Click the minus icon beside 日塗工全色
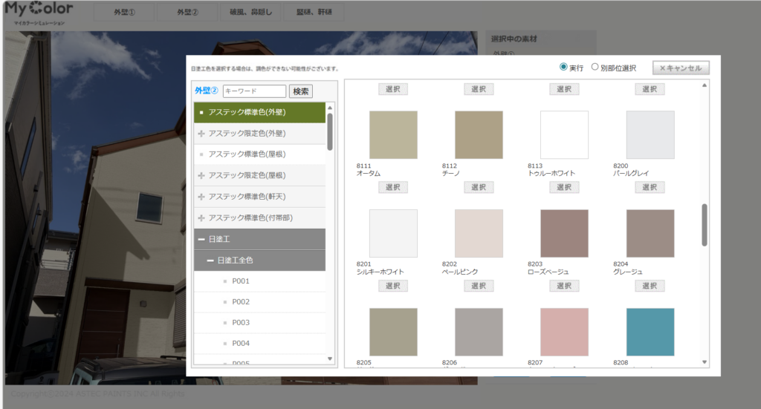Screen dimensions: 761x409 click(x=210, y=261)
